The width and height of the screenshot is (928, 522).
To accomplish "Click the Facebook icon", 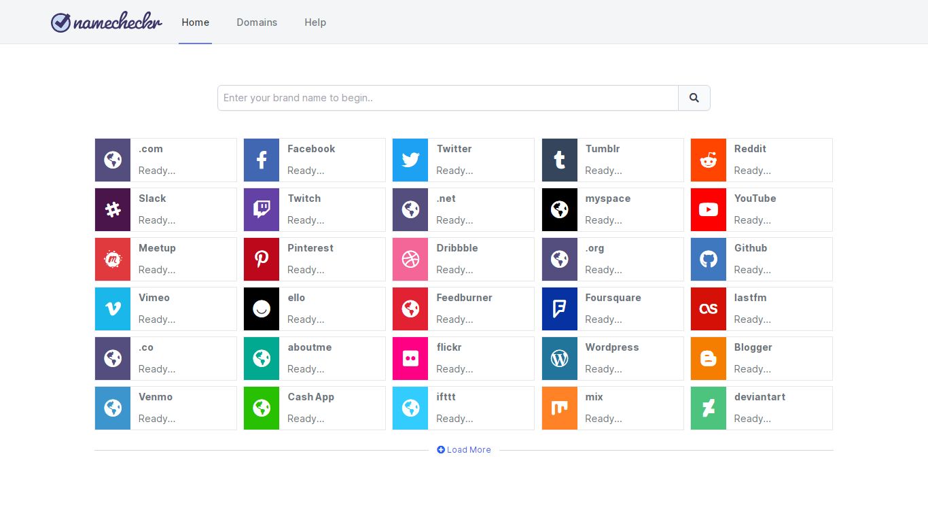I will (262, 160).
